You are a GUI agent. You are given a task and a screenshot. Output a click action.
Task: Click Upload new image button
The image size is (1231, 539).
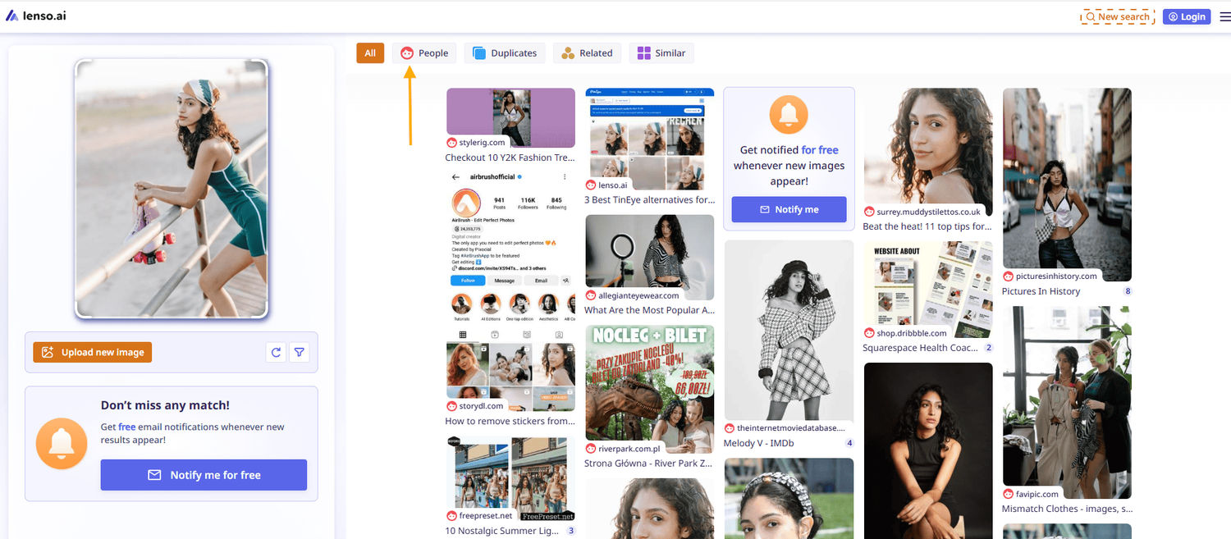(x=93, y=352)
